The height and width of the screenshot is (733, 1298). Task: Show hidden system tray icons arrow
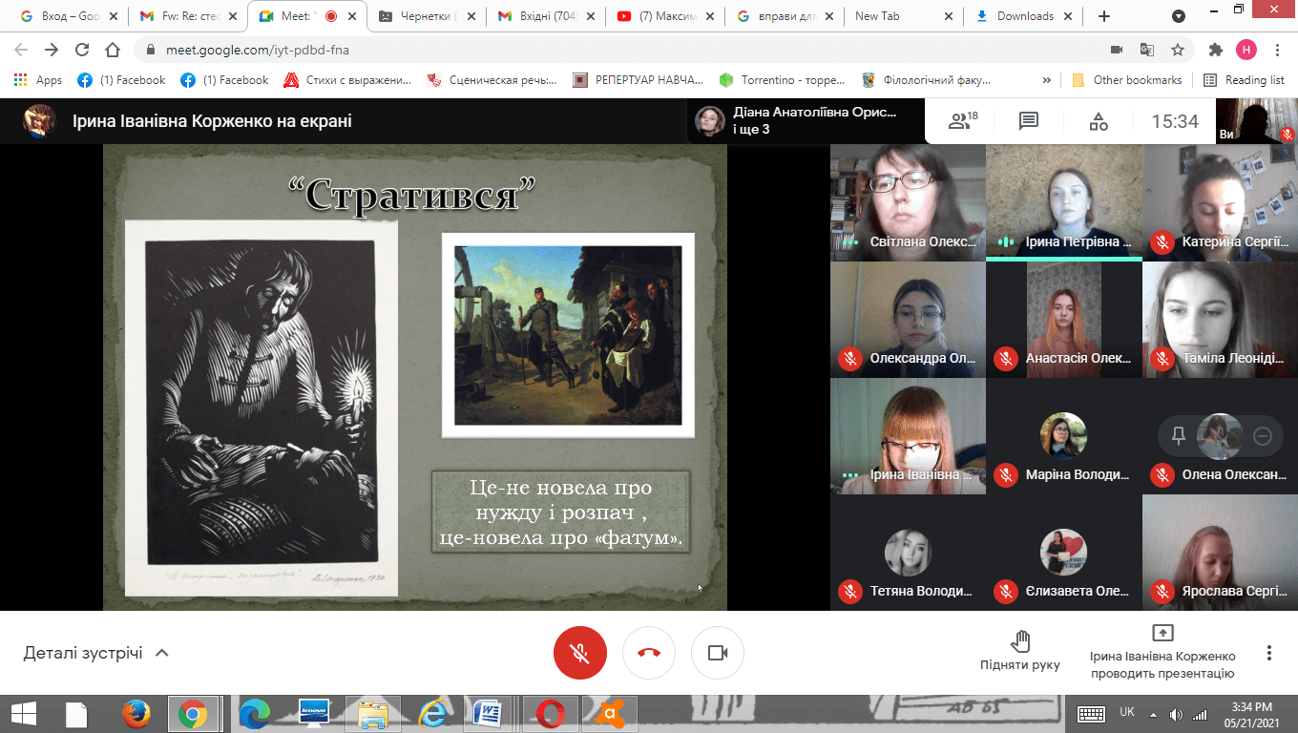[1153, 714]
